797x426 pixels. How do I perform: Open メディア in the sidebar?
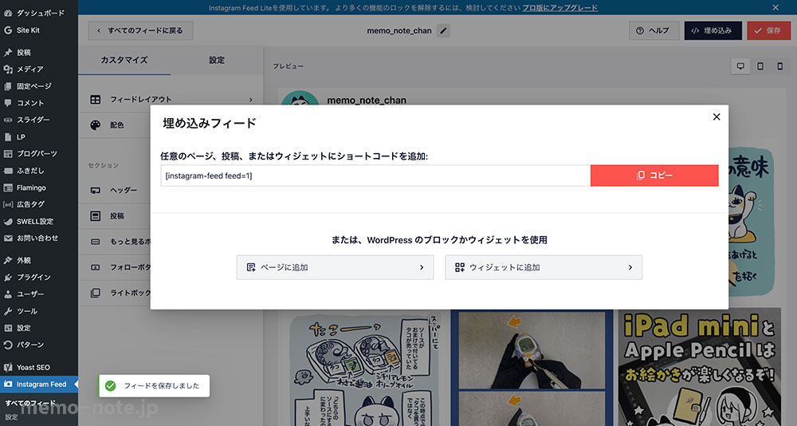(x=39, y=69)
